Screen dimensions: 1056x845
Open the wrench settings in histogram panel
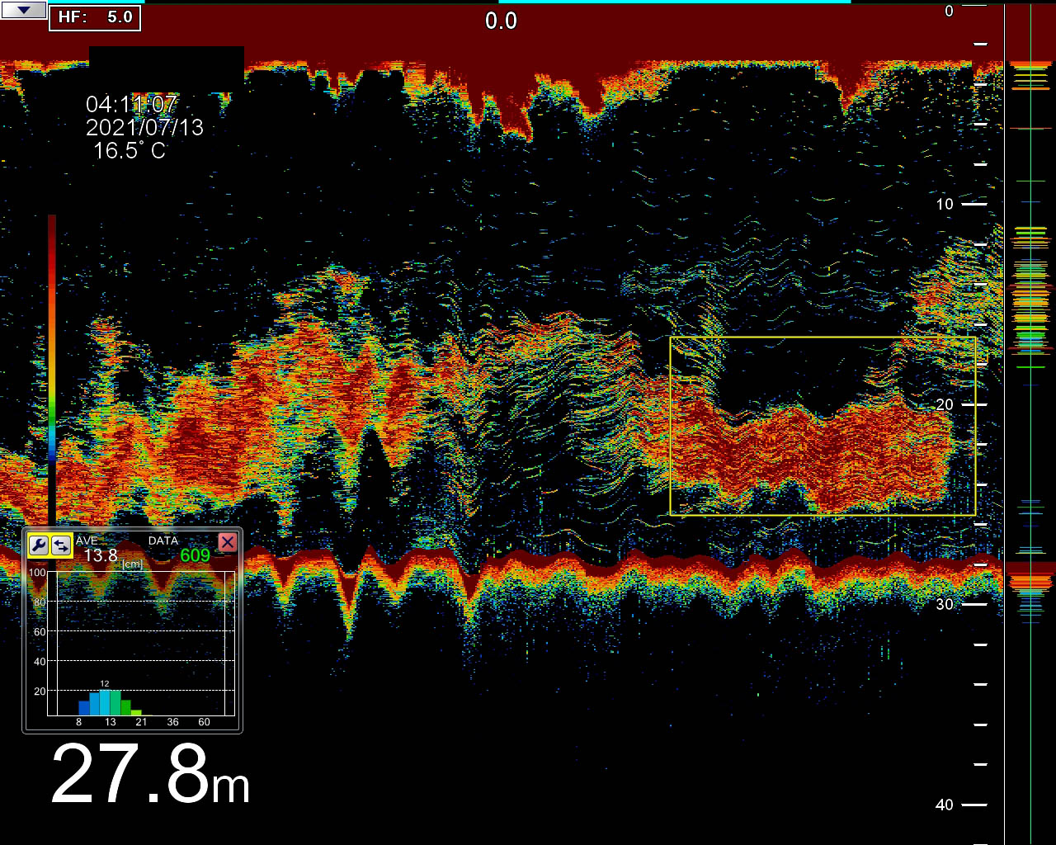pos(38,545)
